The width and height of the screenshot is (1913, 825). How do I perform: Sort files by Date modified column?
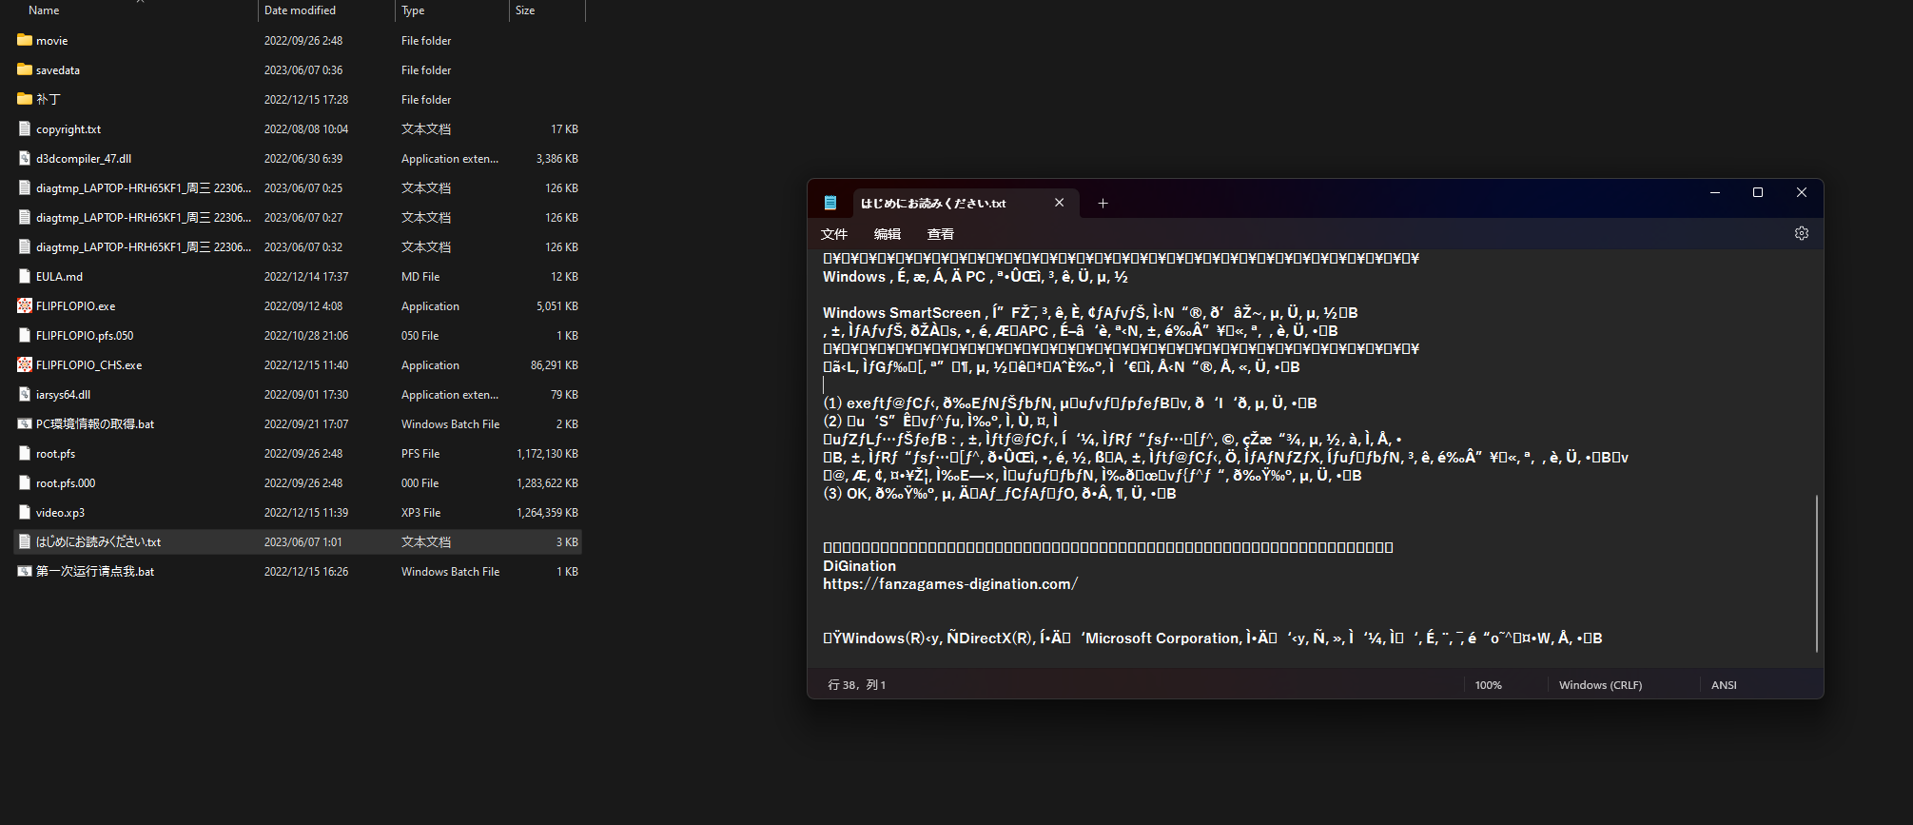click(300, 10)
